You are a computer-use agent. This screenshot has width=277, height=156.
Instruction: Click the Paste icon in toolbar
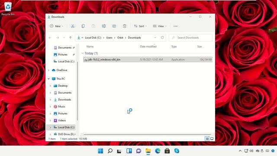click(x=93, y=26)
